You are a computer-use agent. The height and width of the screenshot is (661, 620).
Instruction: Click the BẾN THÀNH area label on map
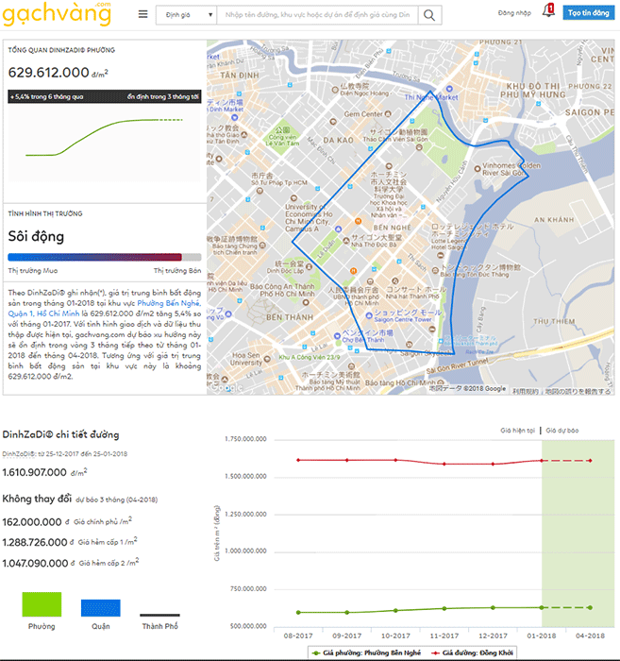tap(290, 317)
